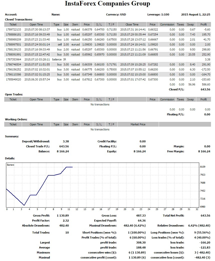Click the "Close Time" column header
The image size is (215, 261).
(132, 24)
